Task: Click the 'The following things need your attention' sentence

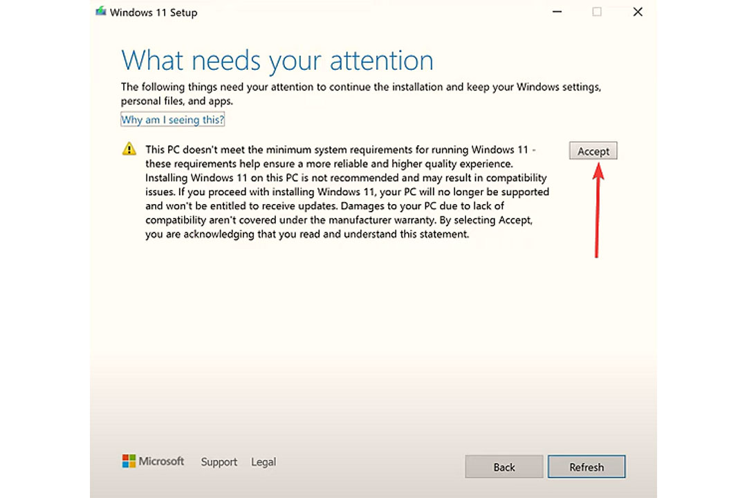Action: (360, 94)
